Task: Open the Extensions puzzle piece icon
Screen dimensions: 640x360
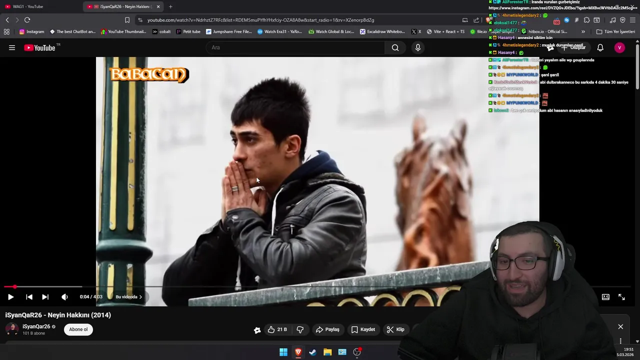Action: coord(586,20)
